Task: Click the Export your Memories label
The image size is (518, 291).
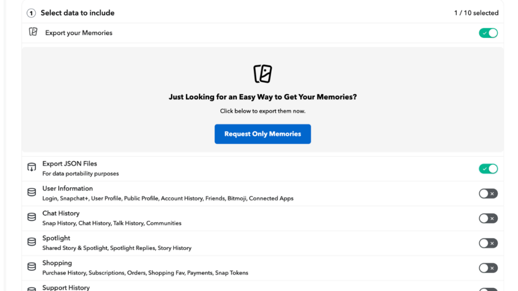Action: click(x=79, y=33)
